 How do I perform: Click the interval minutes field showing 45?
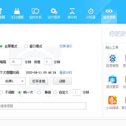pos(16,62)
